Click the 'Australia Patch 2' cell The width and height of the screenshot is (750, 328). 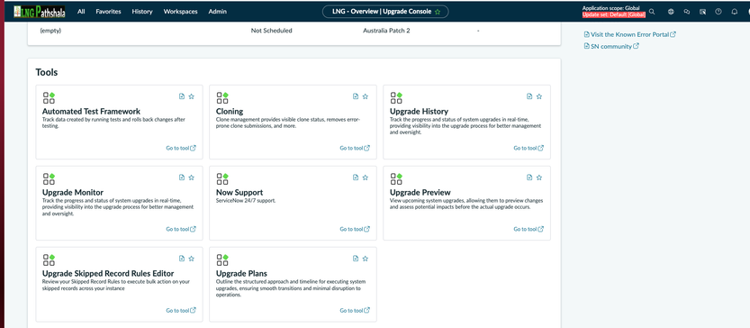click(386, 31)
